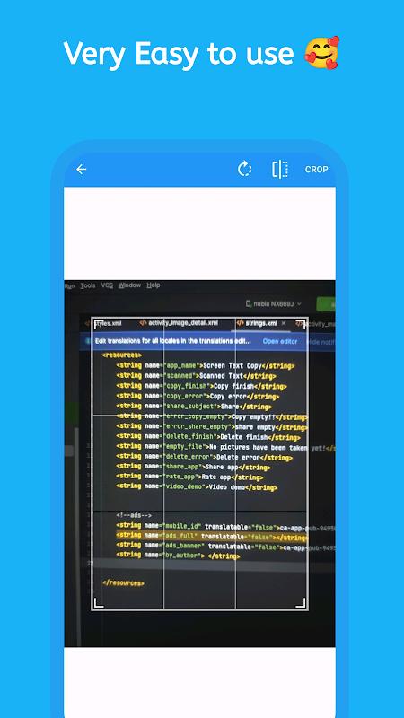Select the top-left crop corner handle
This screenshot has height=718, width=404.
click(97, 323)
